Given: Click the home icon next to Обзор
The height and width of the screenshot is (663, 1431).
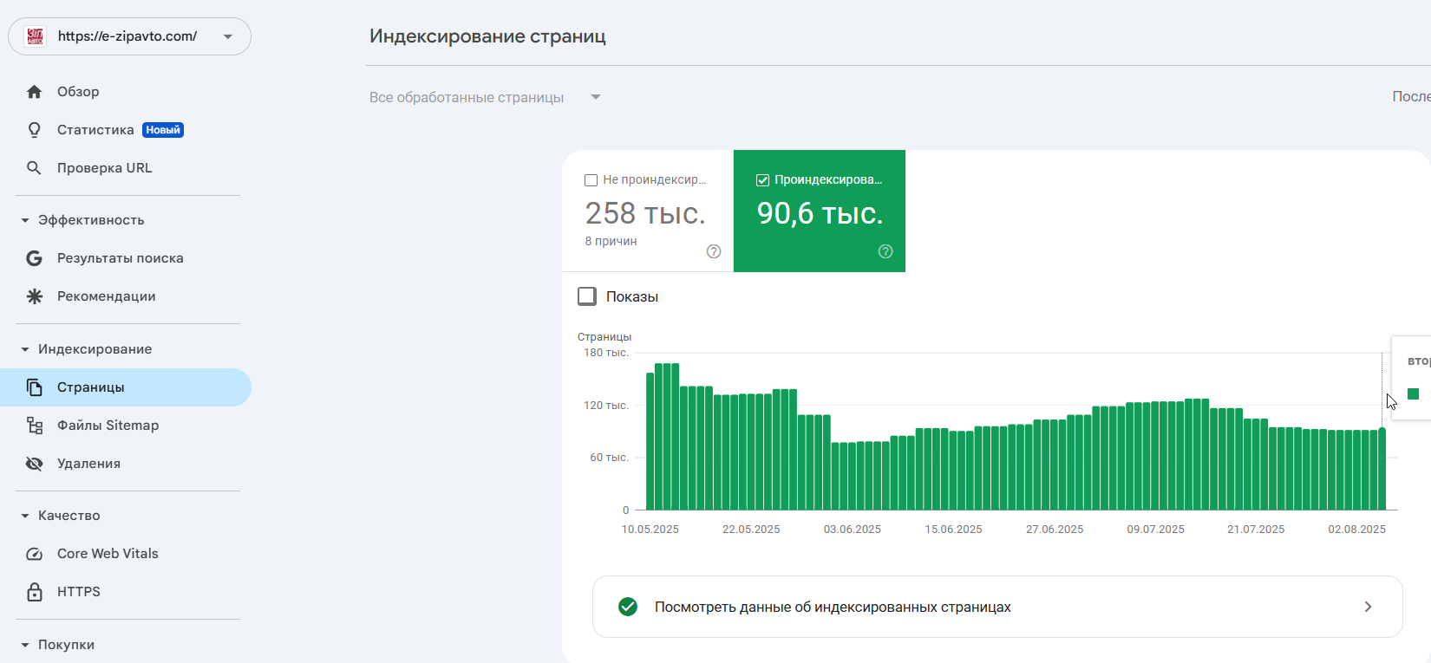Looking at the screenshot, I should [34, 92].
